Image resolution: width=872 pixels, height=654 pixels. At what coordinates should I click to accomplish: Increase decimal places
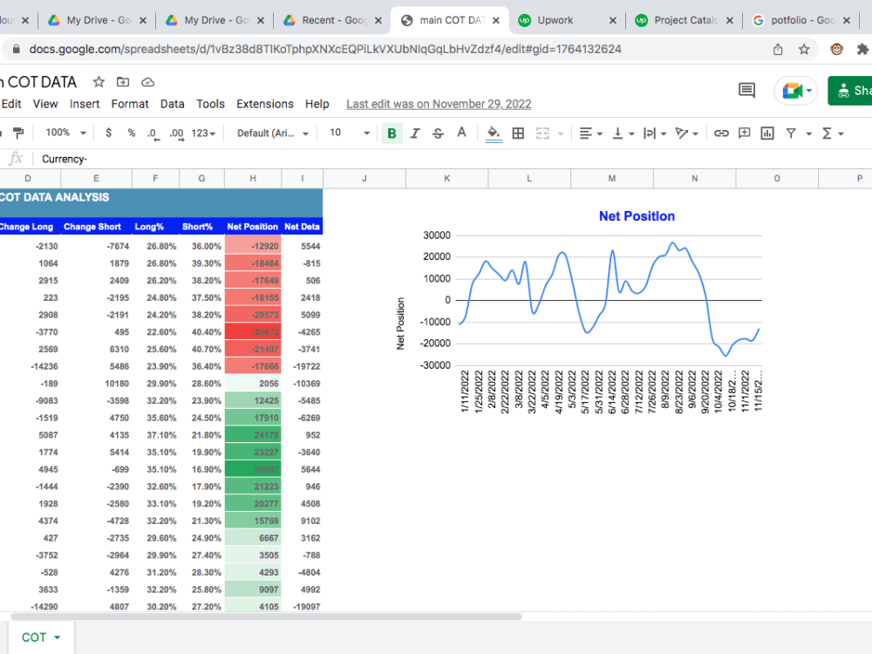(176, 133)
